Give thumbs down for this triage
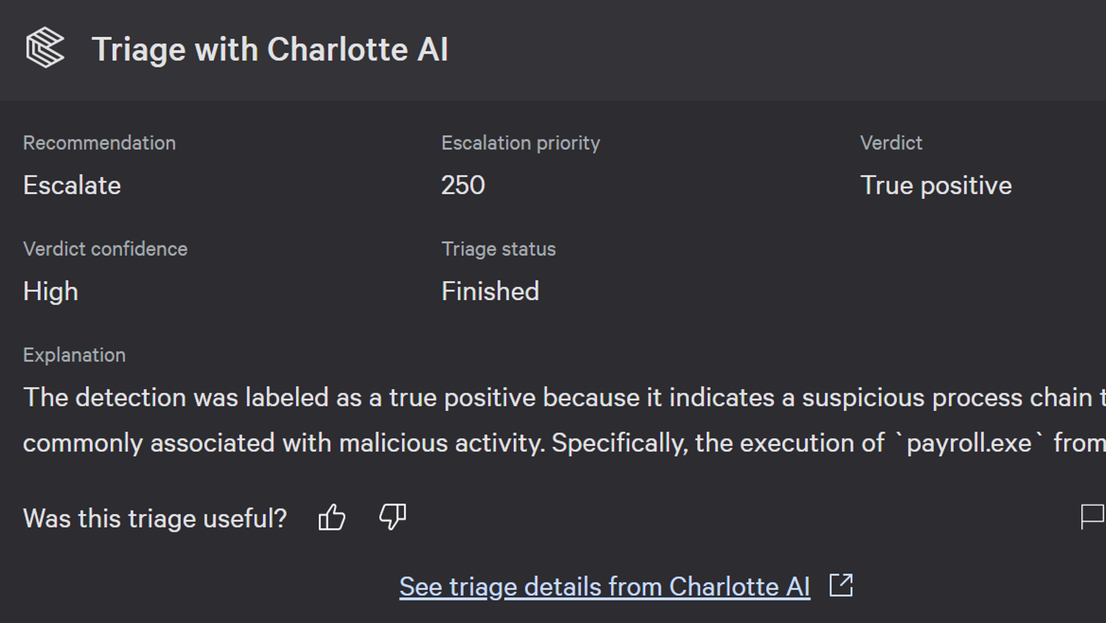The width and height of the screenshot is (1106, 623). pyautogui.click(x=393, y=517)
